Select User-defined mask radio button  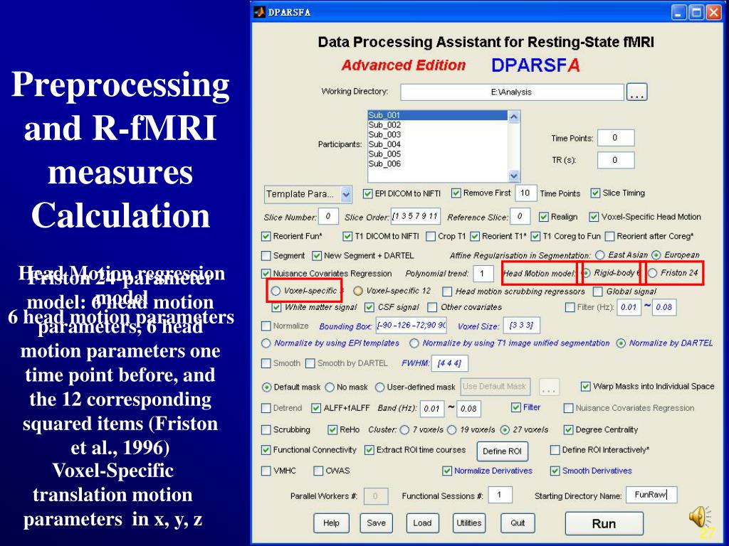pyautogui.click(x=380, y=387)
